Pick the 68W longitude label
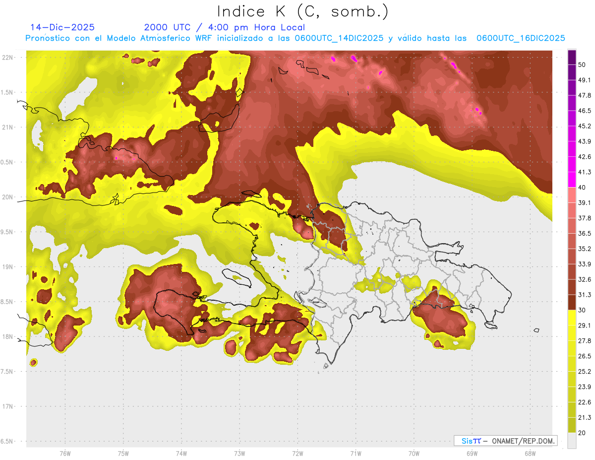The image size is (595, 460). [x=530, y=453]
